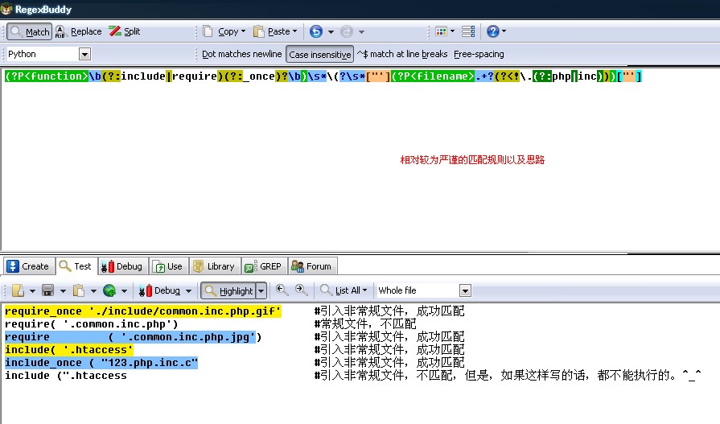
Task: Click the clipboard paste icon in Test toolbar
Action: (x=78, y=290)
